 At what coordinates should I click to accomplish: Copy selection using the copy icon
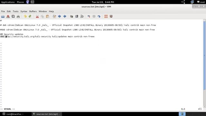[42, 16]
